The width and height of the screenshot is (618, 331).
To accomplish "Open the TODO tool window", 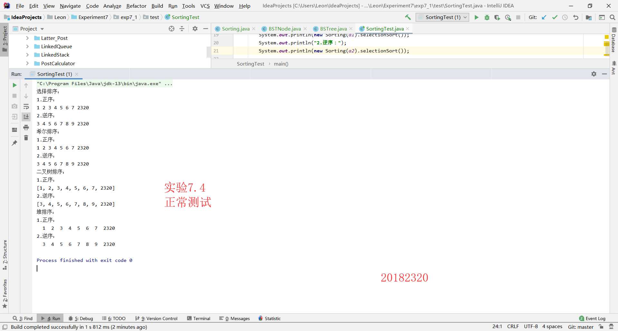I will point(114,318).
